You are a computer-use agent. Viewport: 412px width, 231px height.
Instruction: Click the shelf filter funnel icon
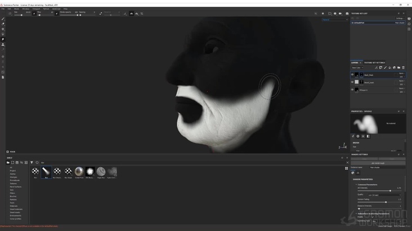click(x=32, y=163)
